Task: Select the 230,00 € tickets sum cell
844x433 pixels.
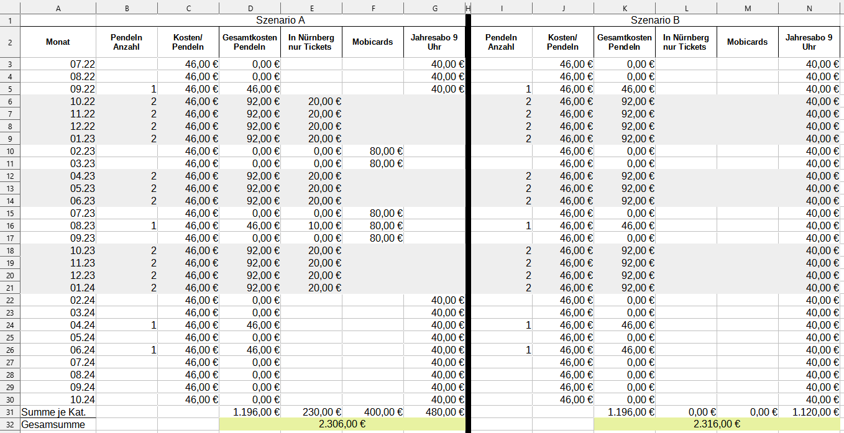Action: pos(311,412)
